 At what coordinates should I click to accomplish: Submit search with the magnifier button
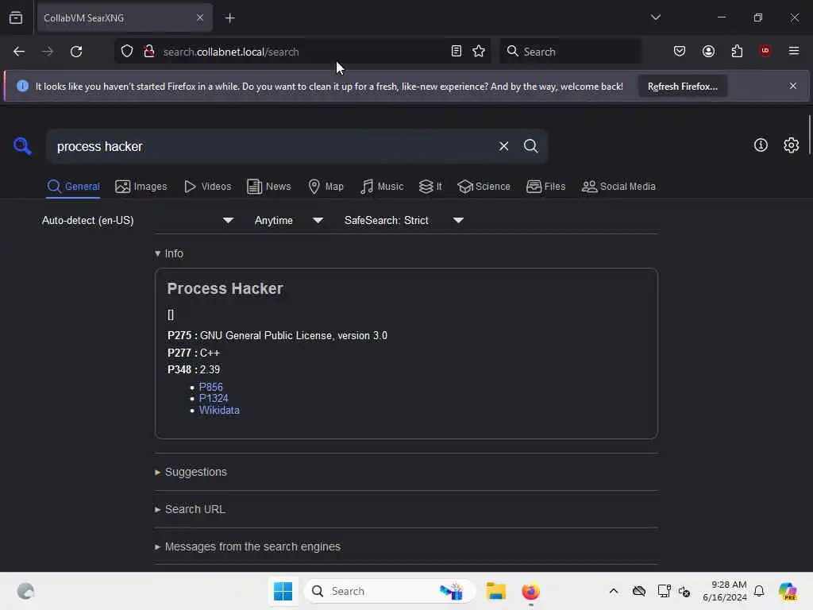[x=530, y=146]
